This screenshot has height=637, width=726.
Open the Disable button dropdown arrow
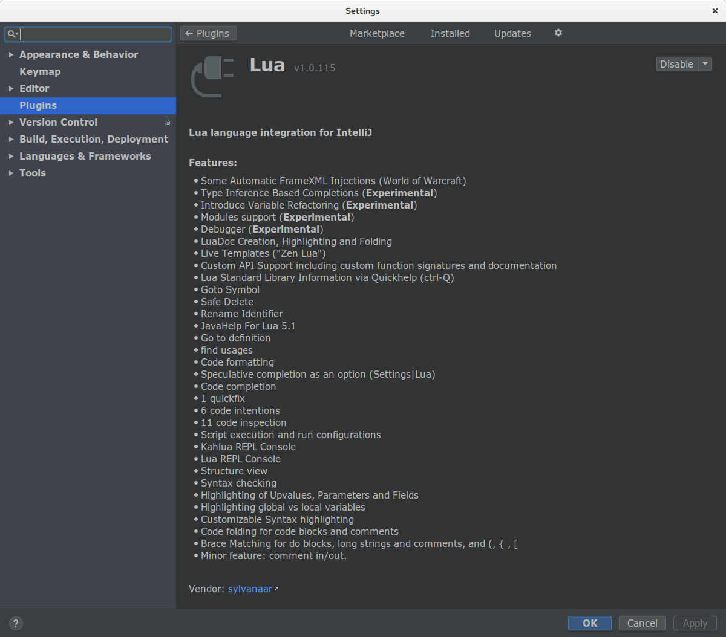705,64
